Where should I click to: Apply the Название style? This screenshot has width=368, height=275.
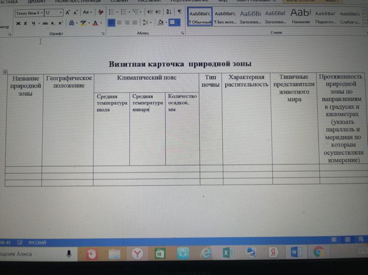click(x=301, y=16)
